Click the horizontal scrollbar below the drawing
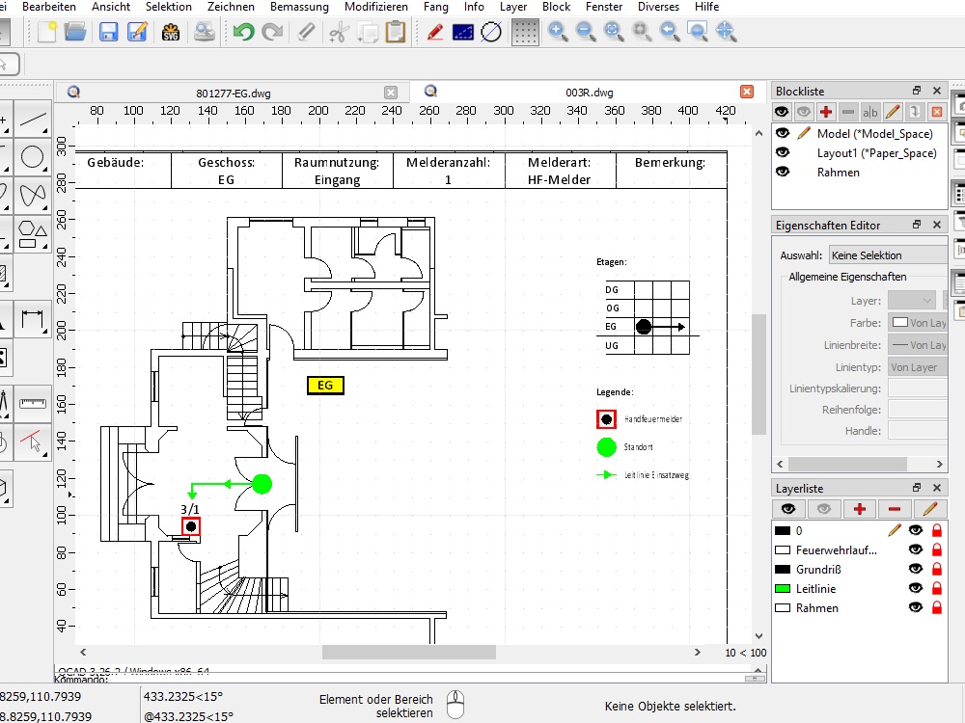Viewport: 965px width, 723px height. [x=423, y=653]
